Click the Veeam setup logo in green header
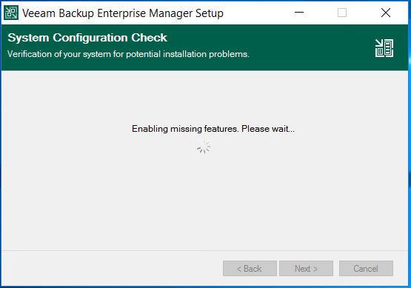 [384, 48]
